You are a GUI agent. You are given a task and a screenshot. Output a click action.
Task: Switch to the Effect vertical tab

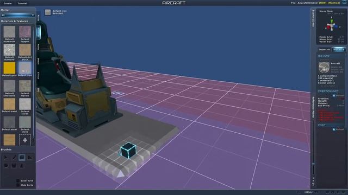tap(39, 76)
